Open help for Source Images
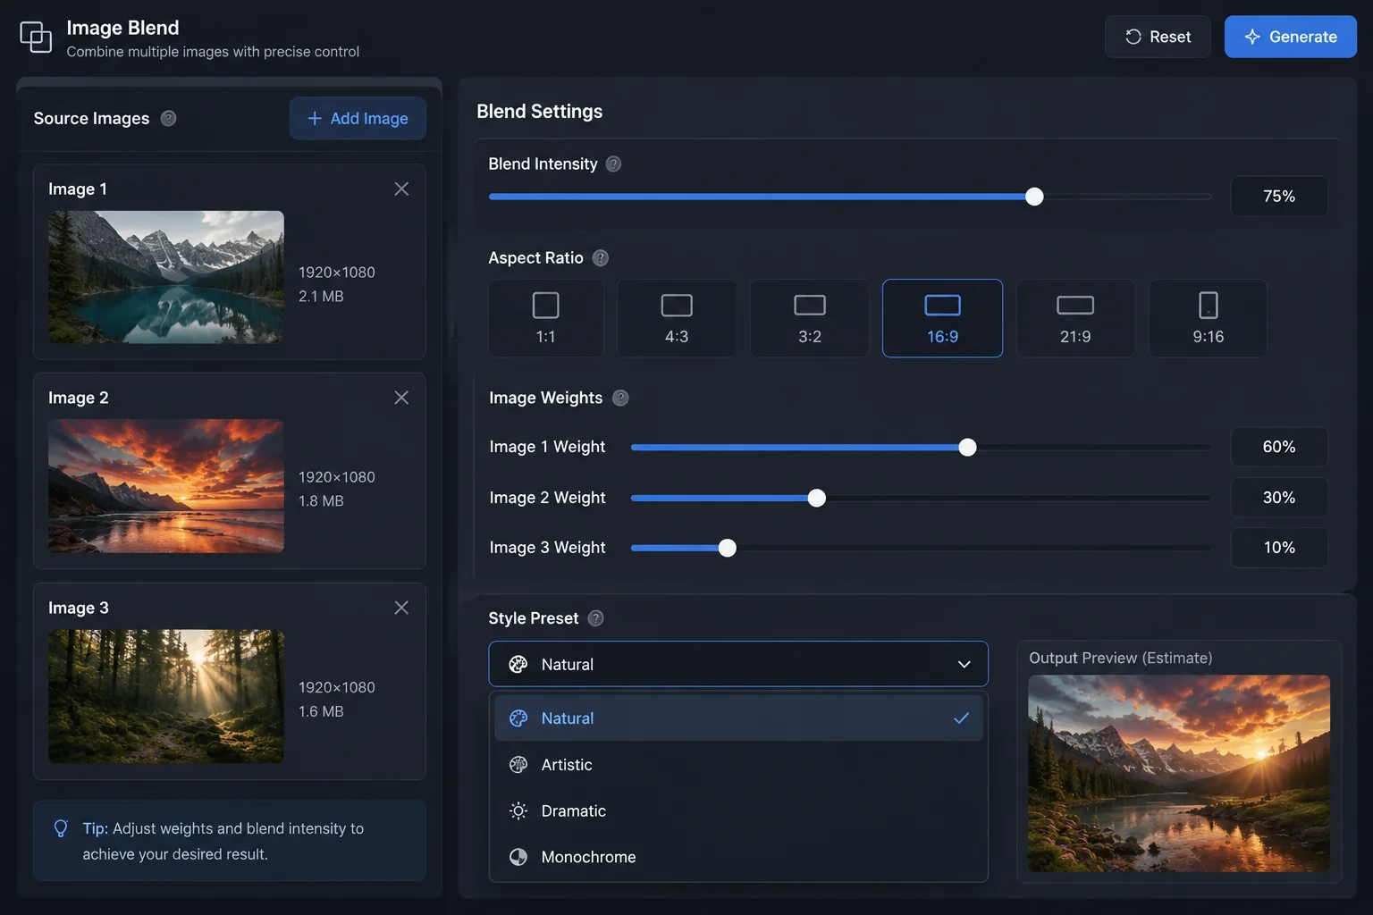Viewport: 1373px width, 915px height. coord(168,118)
